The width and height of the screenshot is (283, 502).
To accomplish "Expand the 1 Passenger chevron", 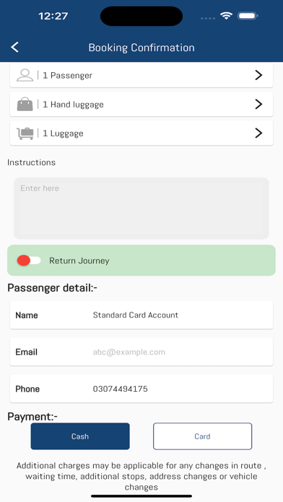I will point(258,75).
